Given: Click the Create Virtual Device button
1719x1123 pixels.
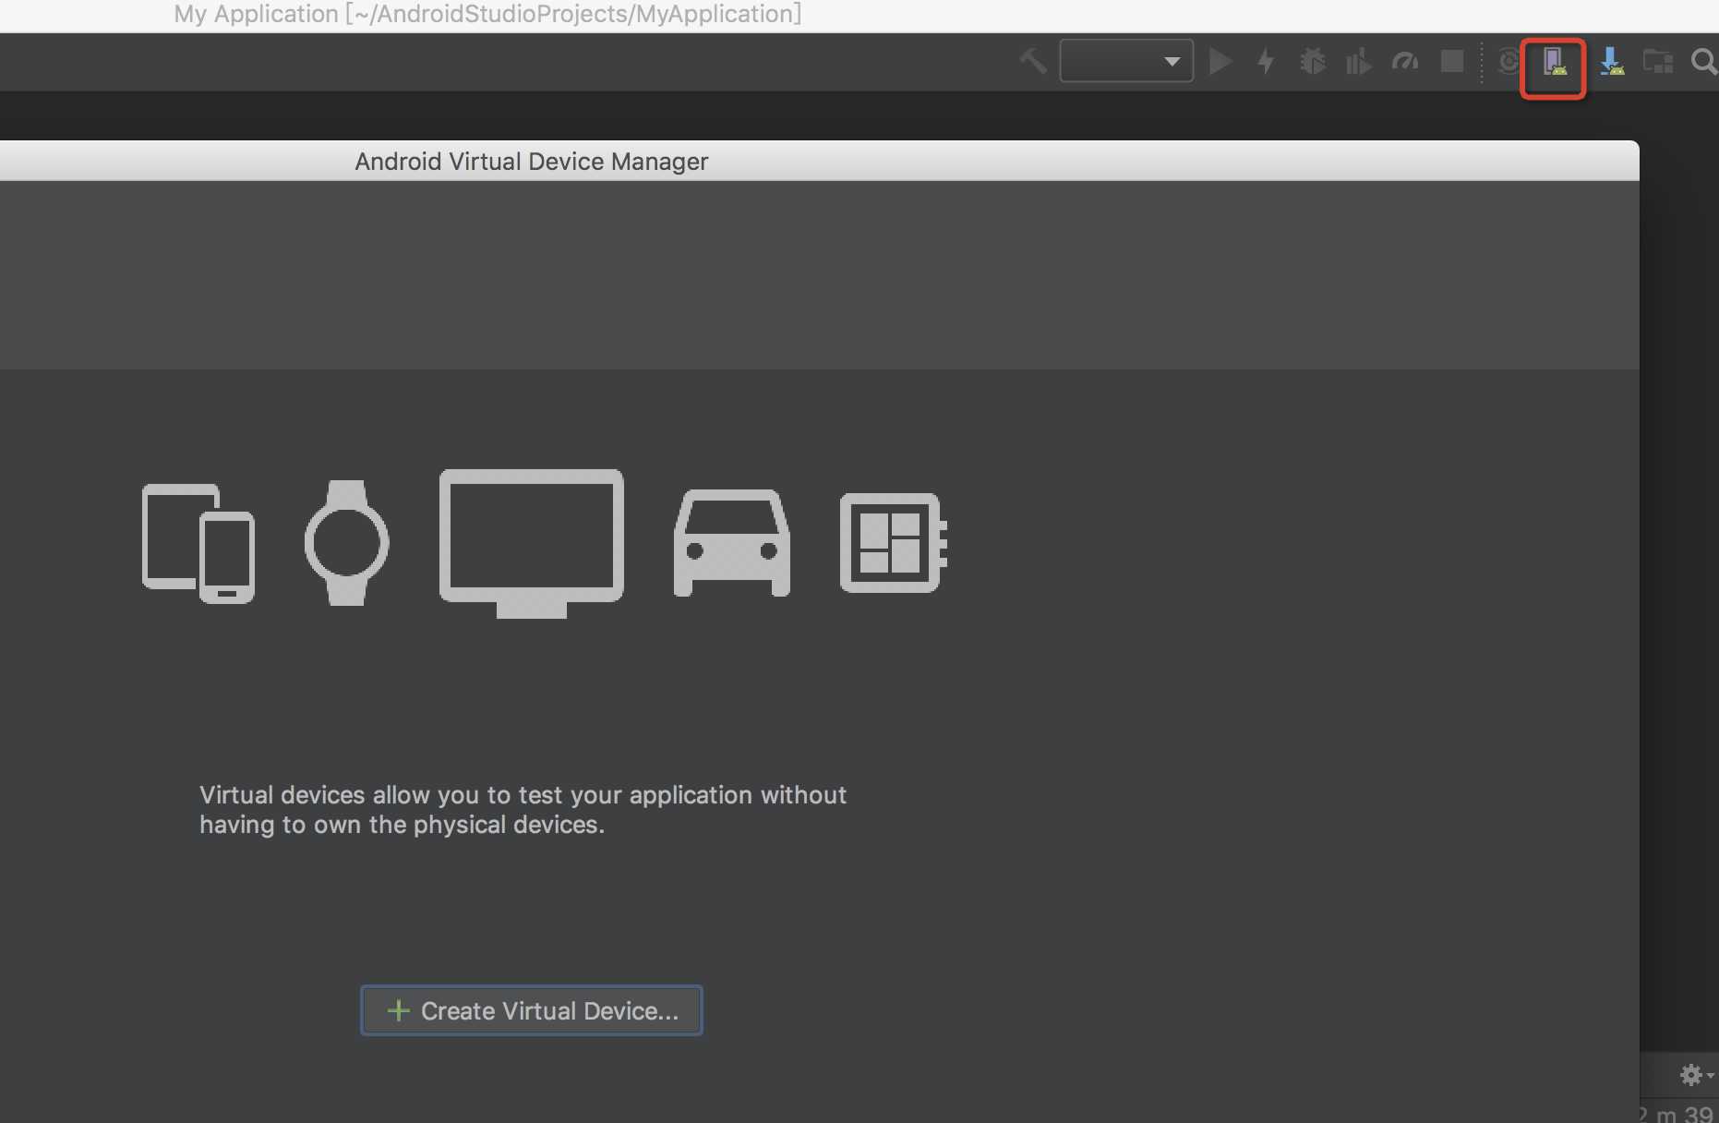Looking at the screenshot, I should coord(532,1010).
